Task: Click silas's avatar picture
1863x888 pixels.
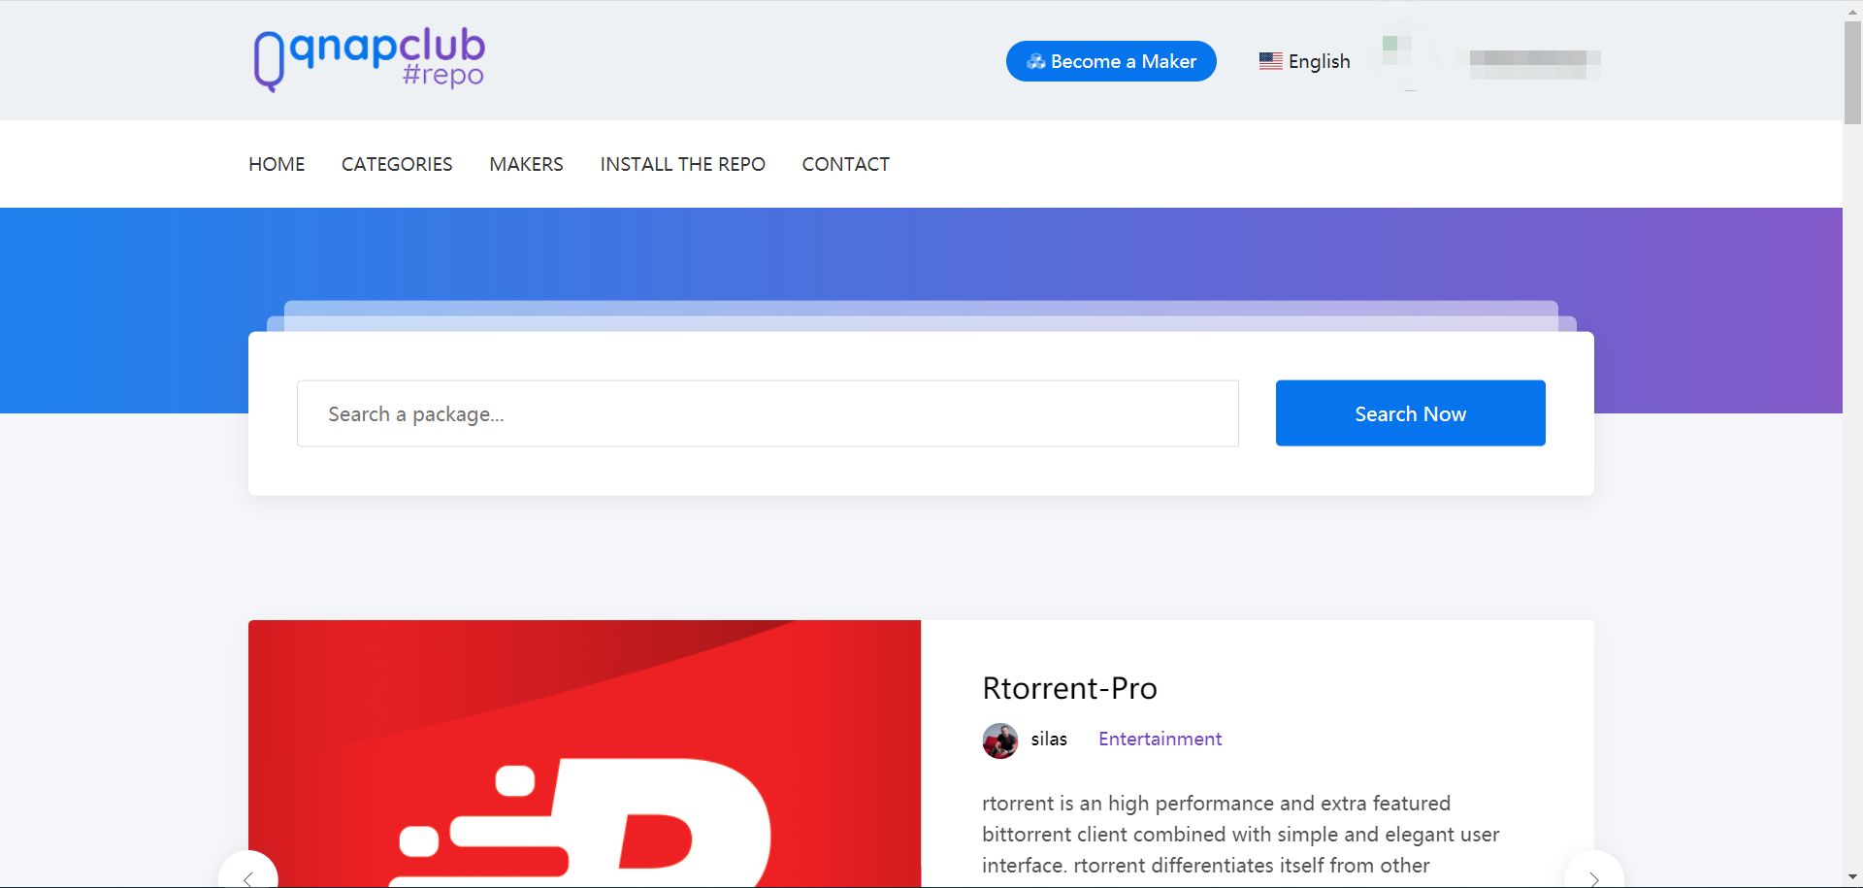Action: 999,740
